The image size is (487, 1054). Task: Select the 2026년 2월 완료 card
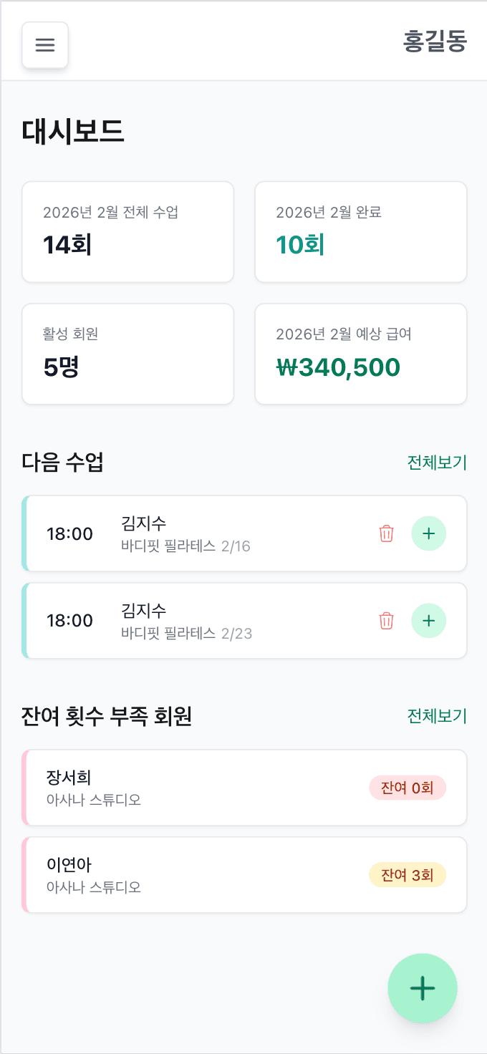(360, 231)
